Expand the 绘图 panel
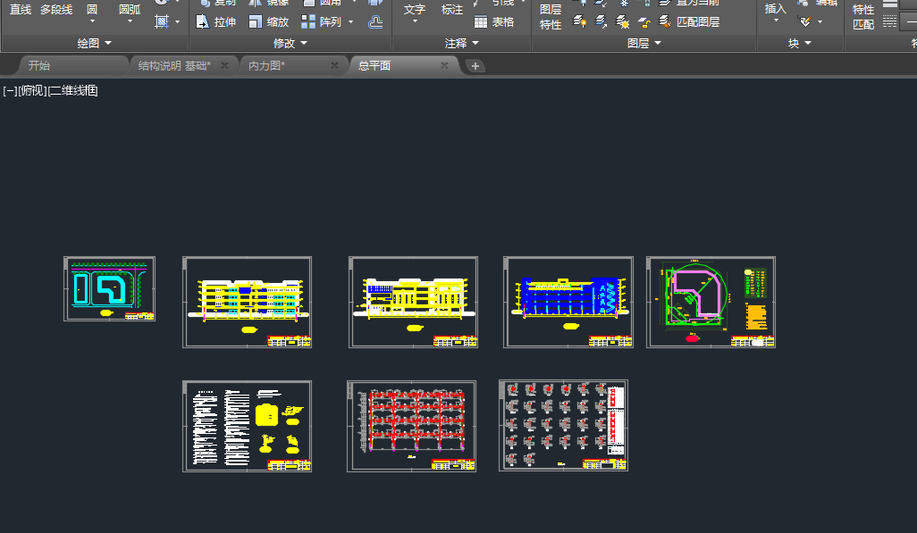The height and width of the screenshot is (533, 917). pos(94,43)
